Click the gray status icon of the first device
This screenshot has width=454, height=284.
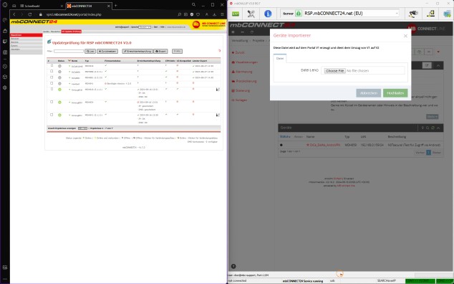coord(59,66)
